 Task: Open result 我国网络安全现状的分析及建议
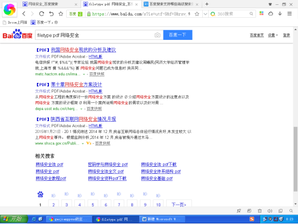pos(83,50)
